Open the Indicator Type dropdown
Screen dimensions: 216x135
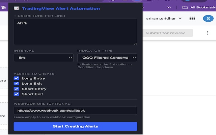[107, 58]
